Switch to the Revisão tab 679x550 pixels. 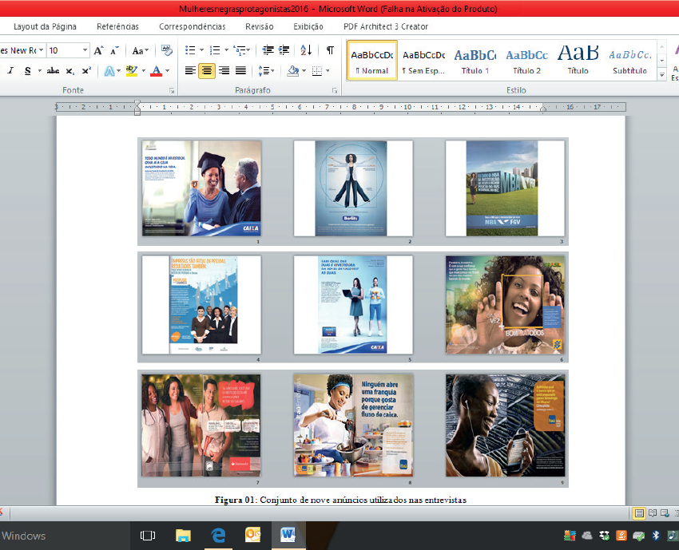click(x=259, y=26)
